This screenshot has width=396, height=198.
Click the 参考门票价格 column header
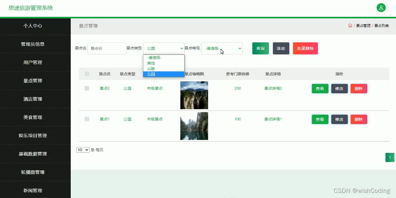[x=238, y=74]
